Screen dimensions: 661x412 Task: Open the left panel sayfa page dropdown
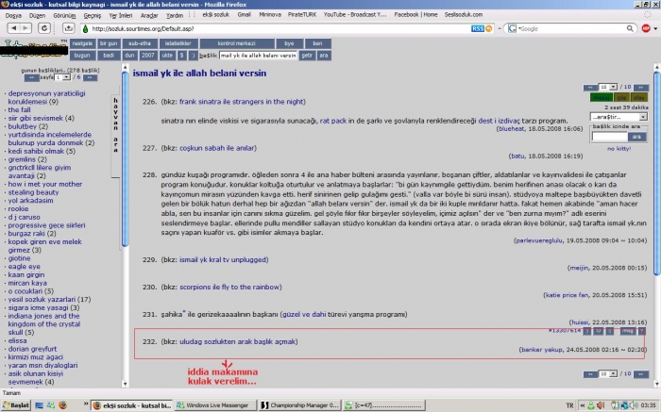coord(62,77)
